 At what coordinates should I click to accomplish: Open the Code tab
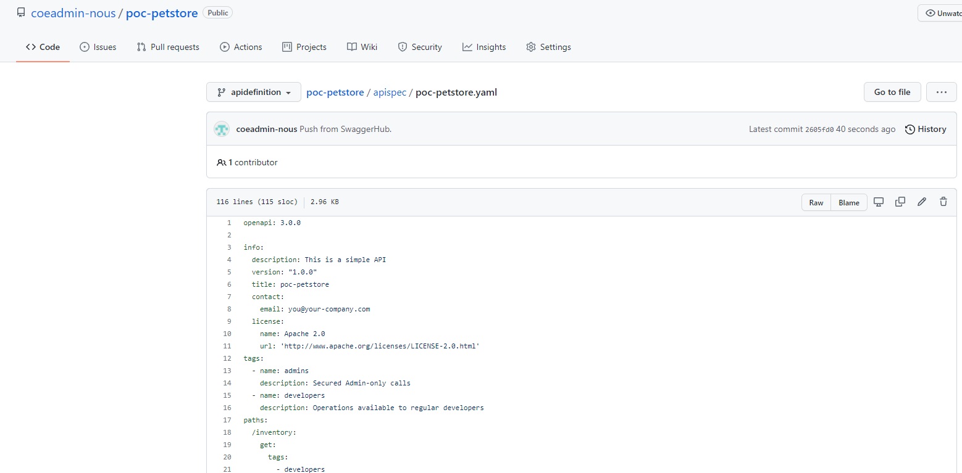click(x=43, y=47)
